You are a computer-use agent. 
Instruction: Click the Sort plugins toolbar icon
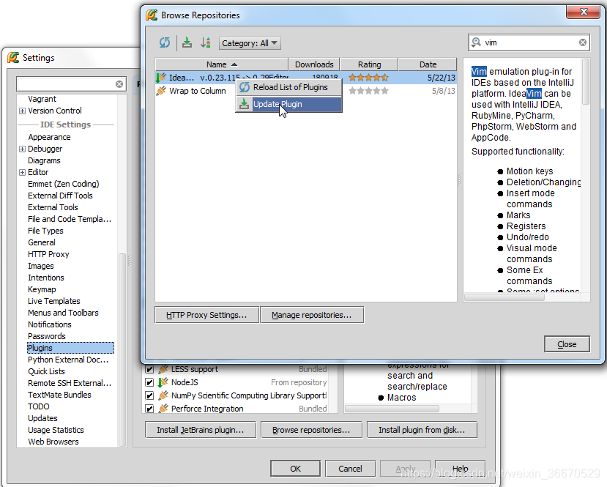pyautogui.click(x=206, y=42)
